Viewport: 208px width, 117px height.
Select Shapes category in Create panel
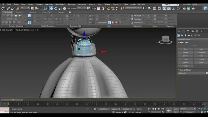click(182, 35)
